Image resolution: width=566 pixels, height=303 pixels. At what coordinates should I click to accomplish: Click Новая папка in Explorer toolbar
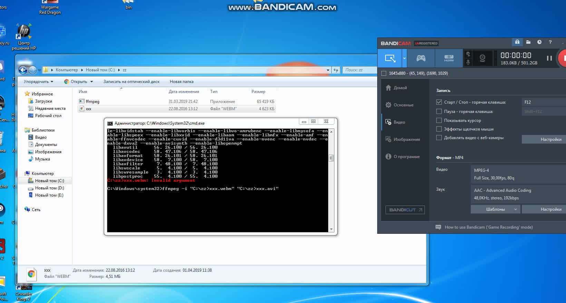point(182,82)
